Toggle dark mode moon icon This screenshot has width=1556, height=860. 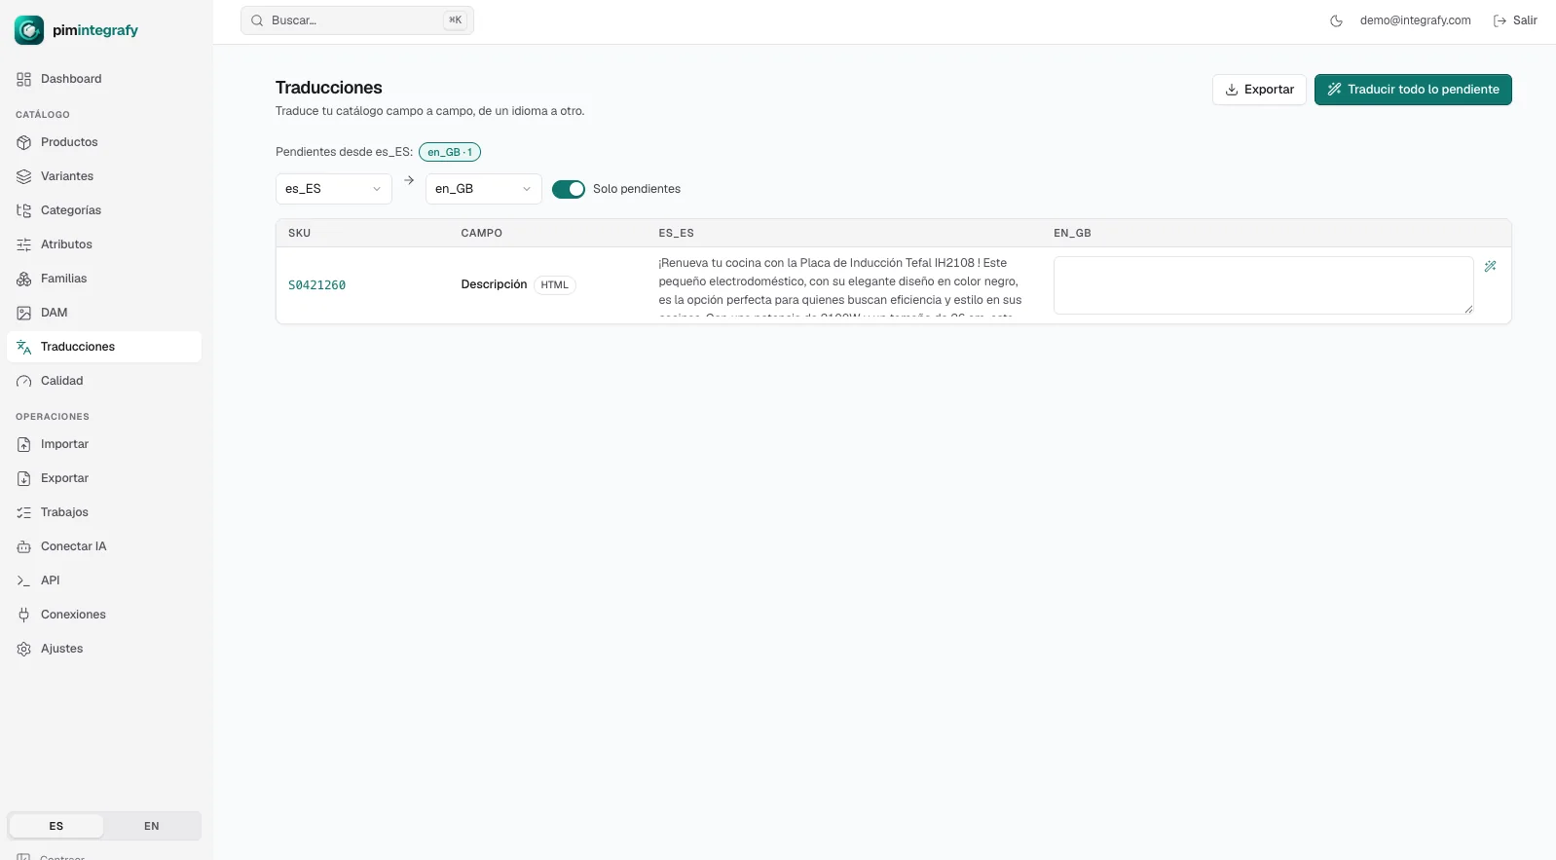click(x=1336, y=20)
